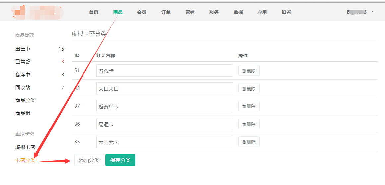Image resolution: width=385 pixels, height=185 pixels.
Task: Click the trash icon for 易通卡 row
Action: click(244, 124)
